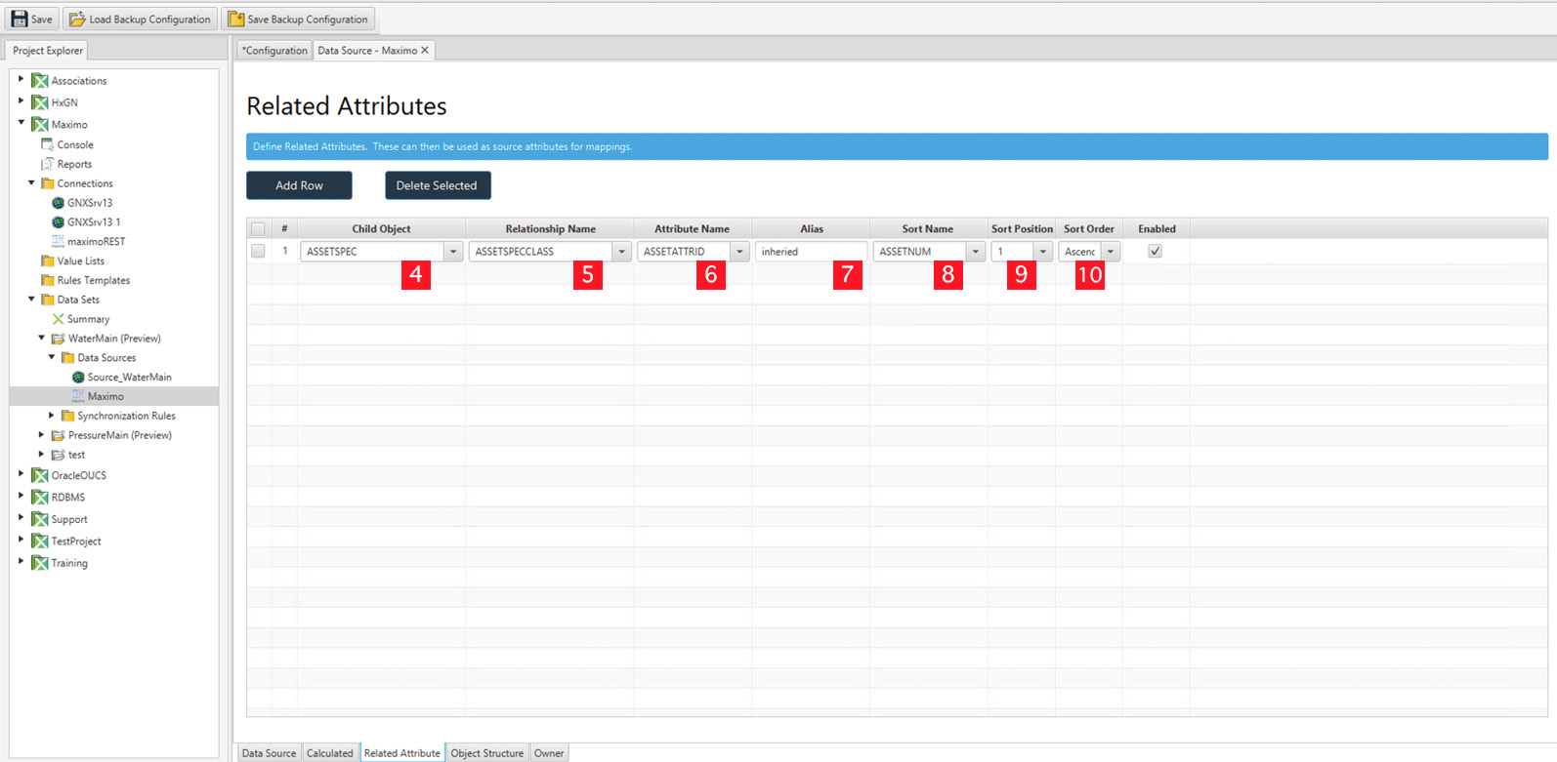Expand the Synchronization Rules folder

[x=52, y=416]
